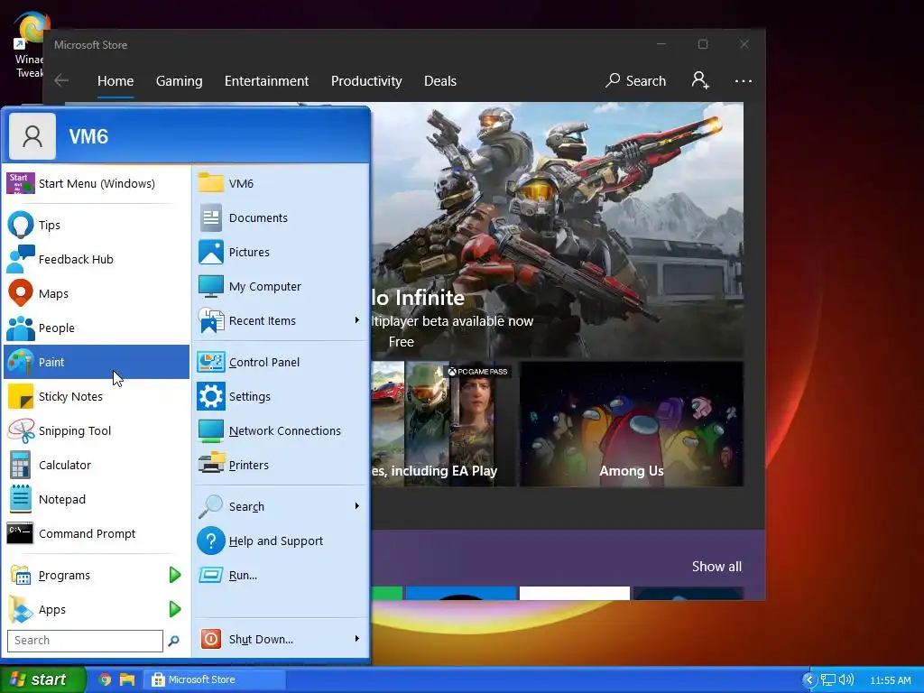Viewport: 924px width, 693px height.
Task: Open the Documents folder
Action: [x=281, y=218]
